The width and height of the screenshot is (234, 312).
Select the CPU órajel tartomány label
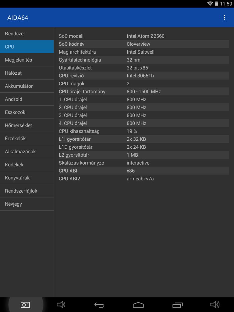[x=82, y=92]
